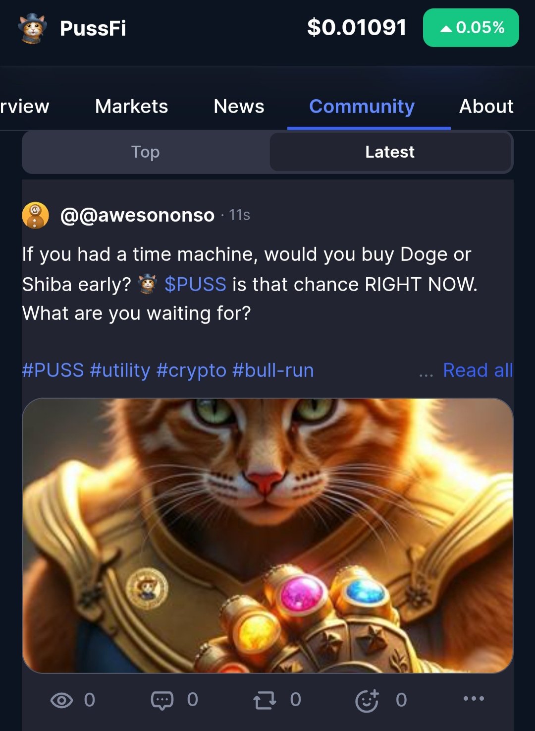The width and height of the screenshot is (535, 731).
Task: Go to the News tab
Action: [239, 106]
